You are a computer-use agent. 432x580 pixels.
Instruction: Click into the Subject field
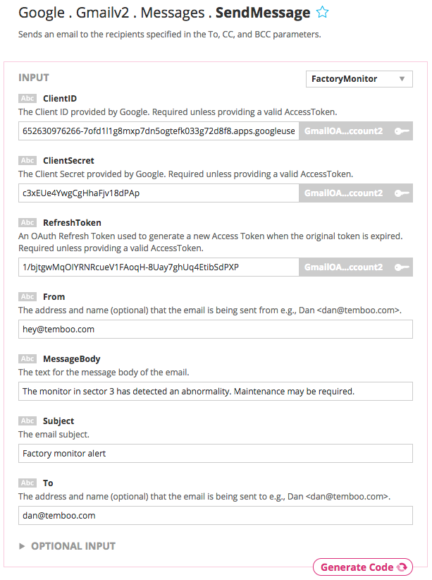tap(215, 453)
